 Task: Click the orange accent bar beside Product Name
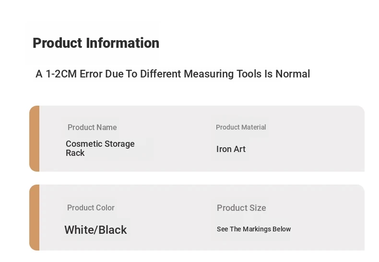pyautogui.click(x=35, y=139)
